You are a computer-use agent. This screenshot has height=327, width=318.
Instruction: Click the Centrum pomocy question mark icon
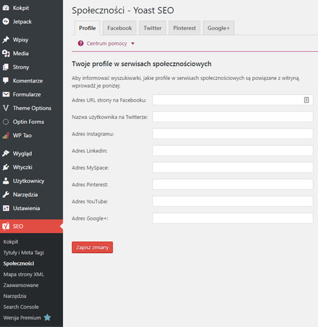81,43
